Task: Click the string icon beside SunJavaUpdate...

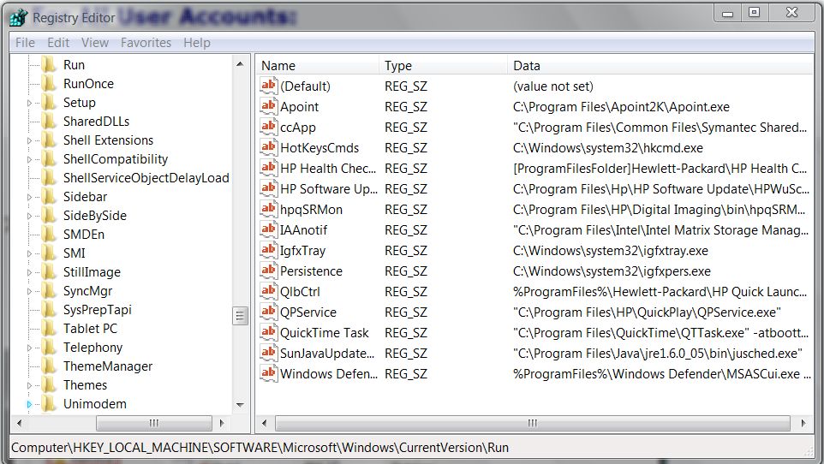Action: [x=269, y=353]
